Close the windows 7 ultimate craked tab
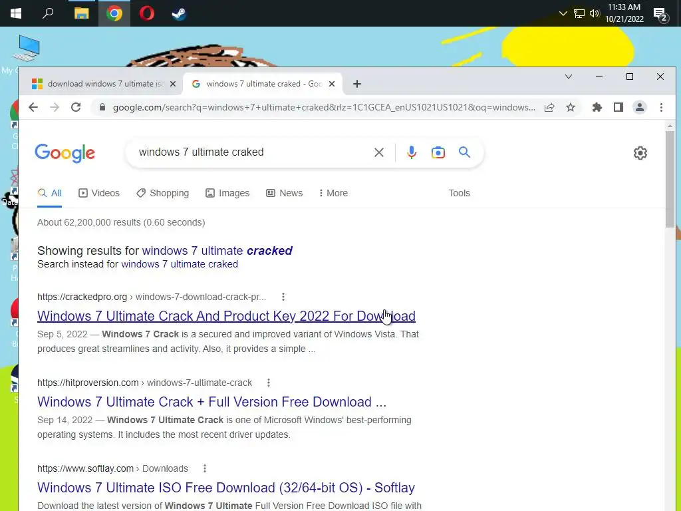The image size is (681, 511). [x=332, y=84]
